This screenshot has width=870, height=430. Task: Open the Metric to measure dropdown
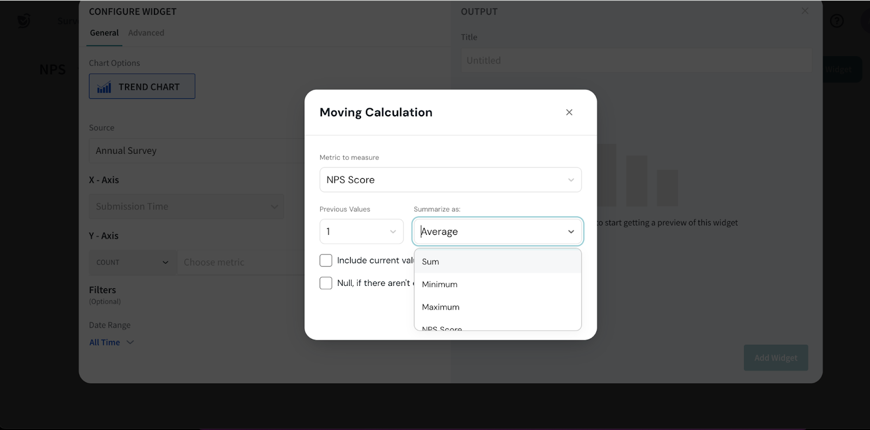[x=450, y=180]
